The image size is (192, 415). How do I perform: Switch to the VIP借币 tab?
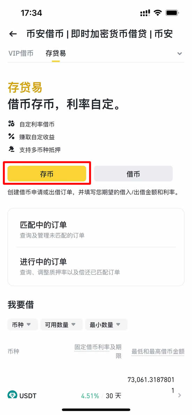click(x=21, y=53)
